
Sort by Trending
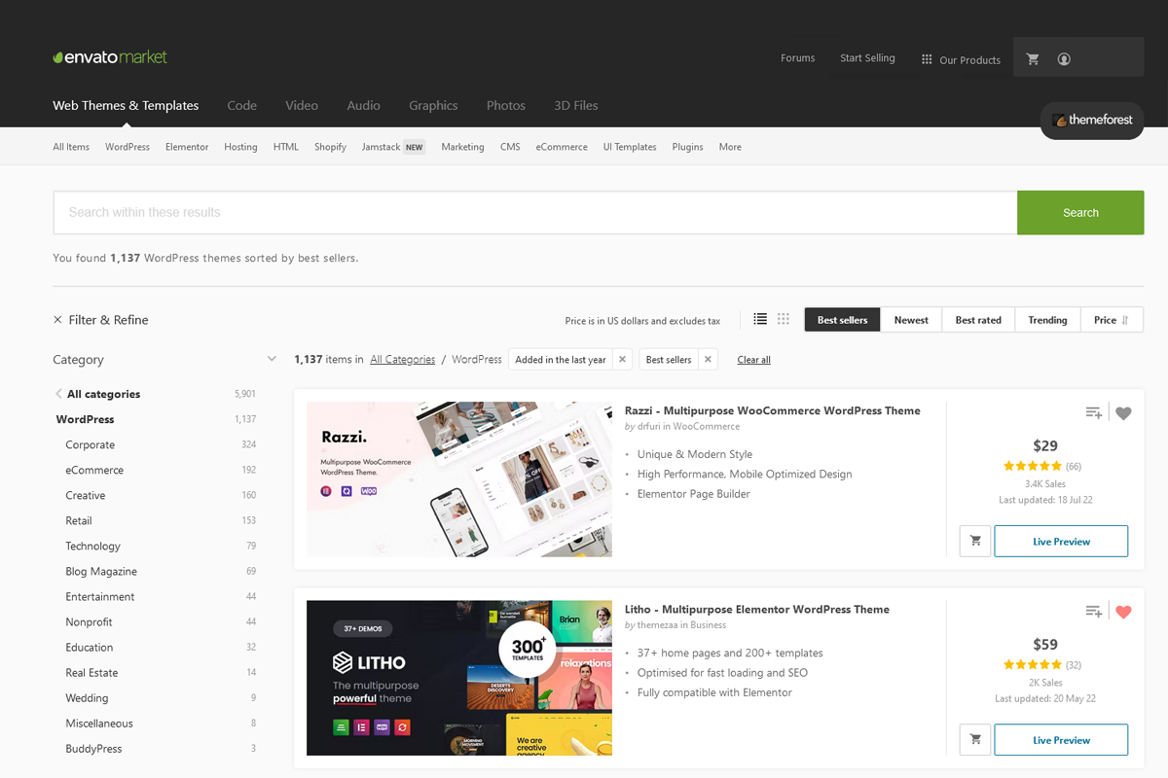pos(1047,319)
